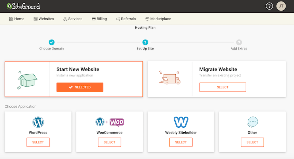
Task: Open the JT user avatar menu
Action: 281,6
